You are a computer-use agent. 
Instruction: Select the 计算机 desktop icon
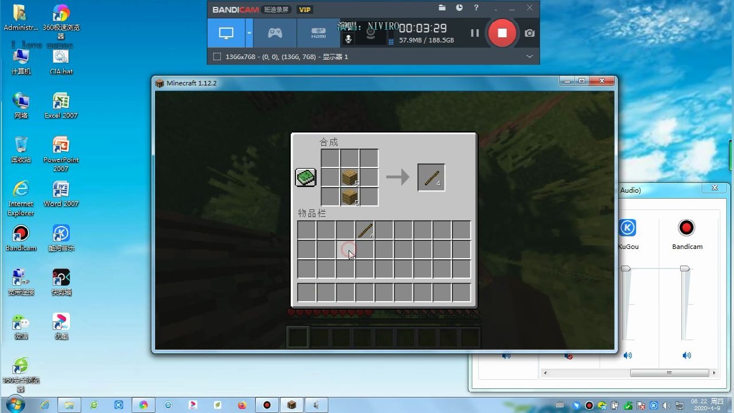(21, 61)
